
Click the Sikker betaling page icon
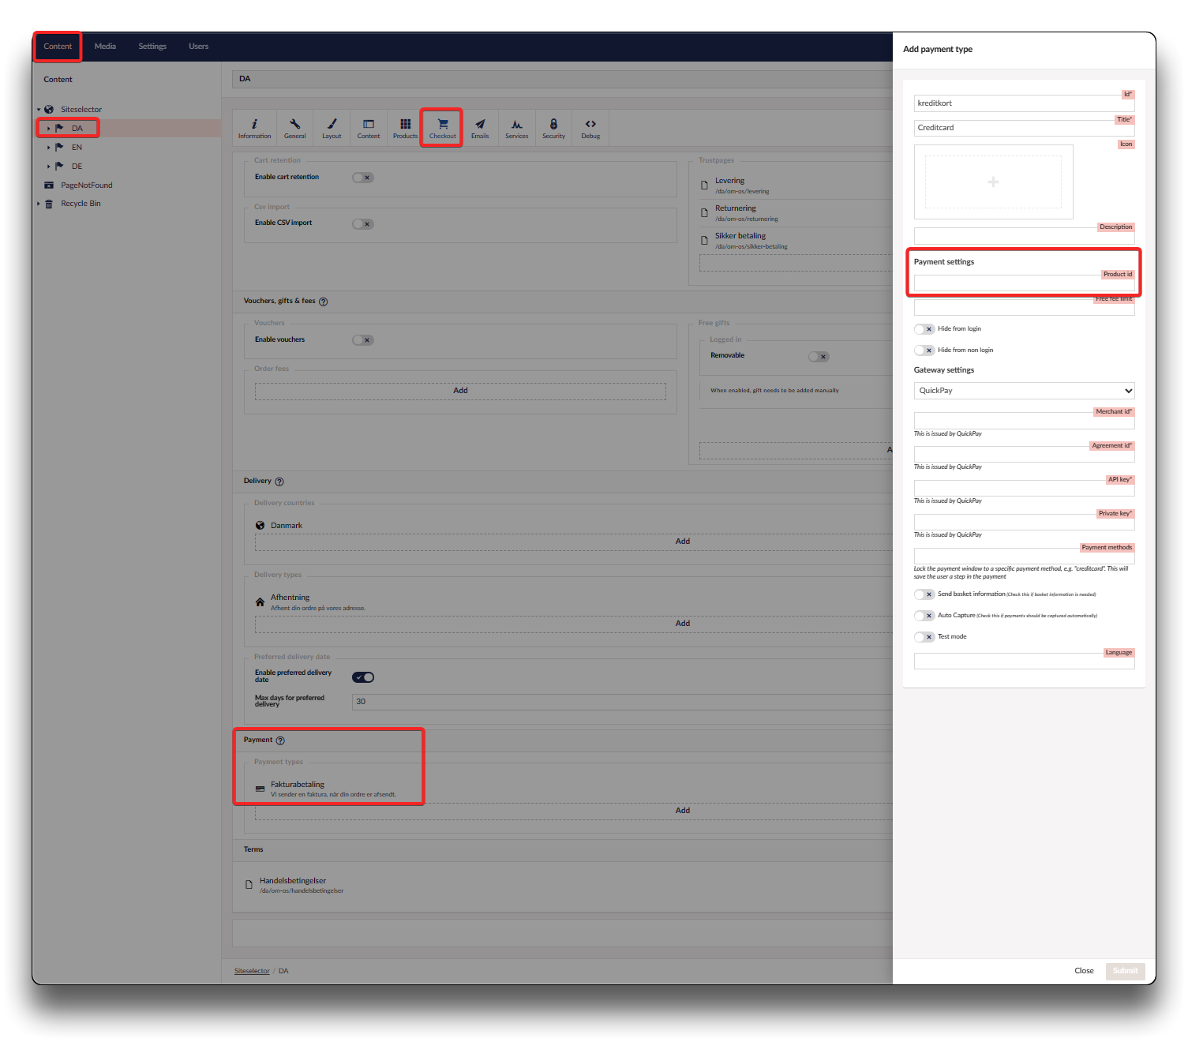(x=704, y=241)
